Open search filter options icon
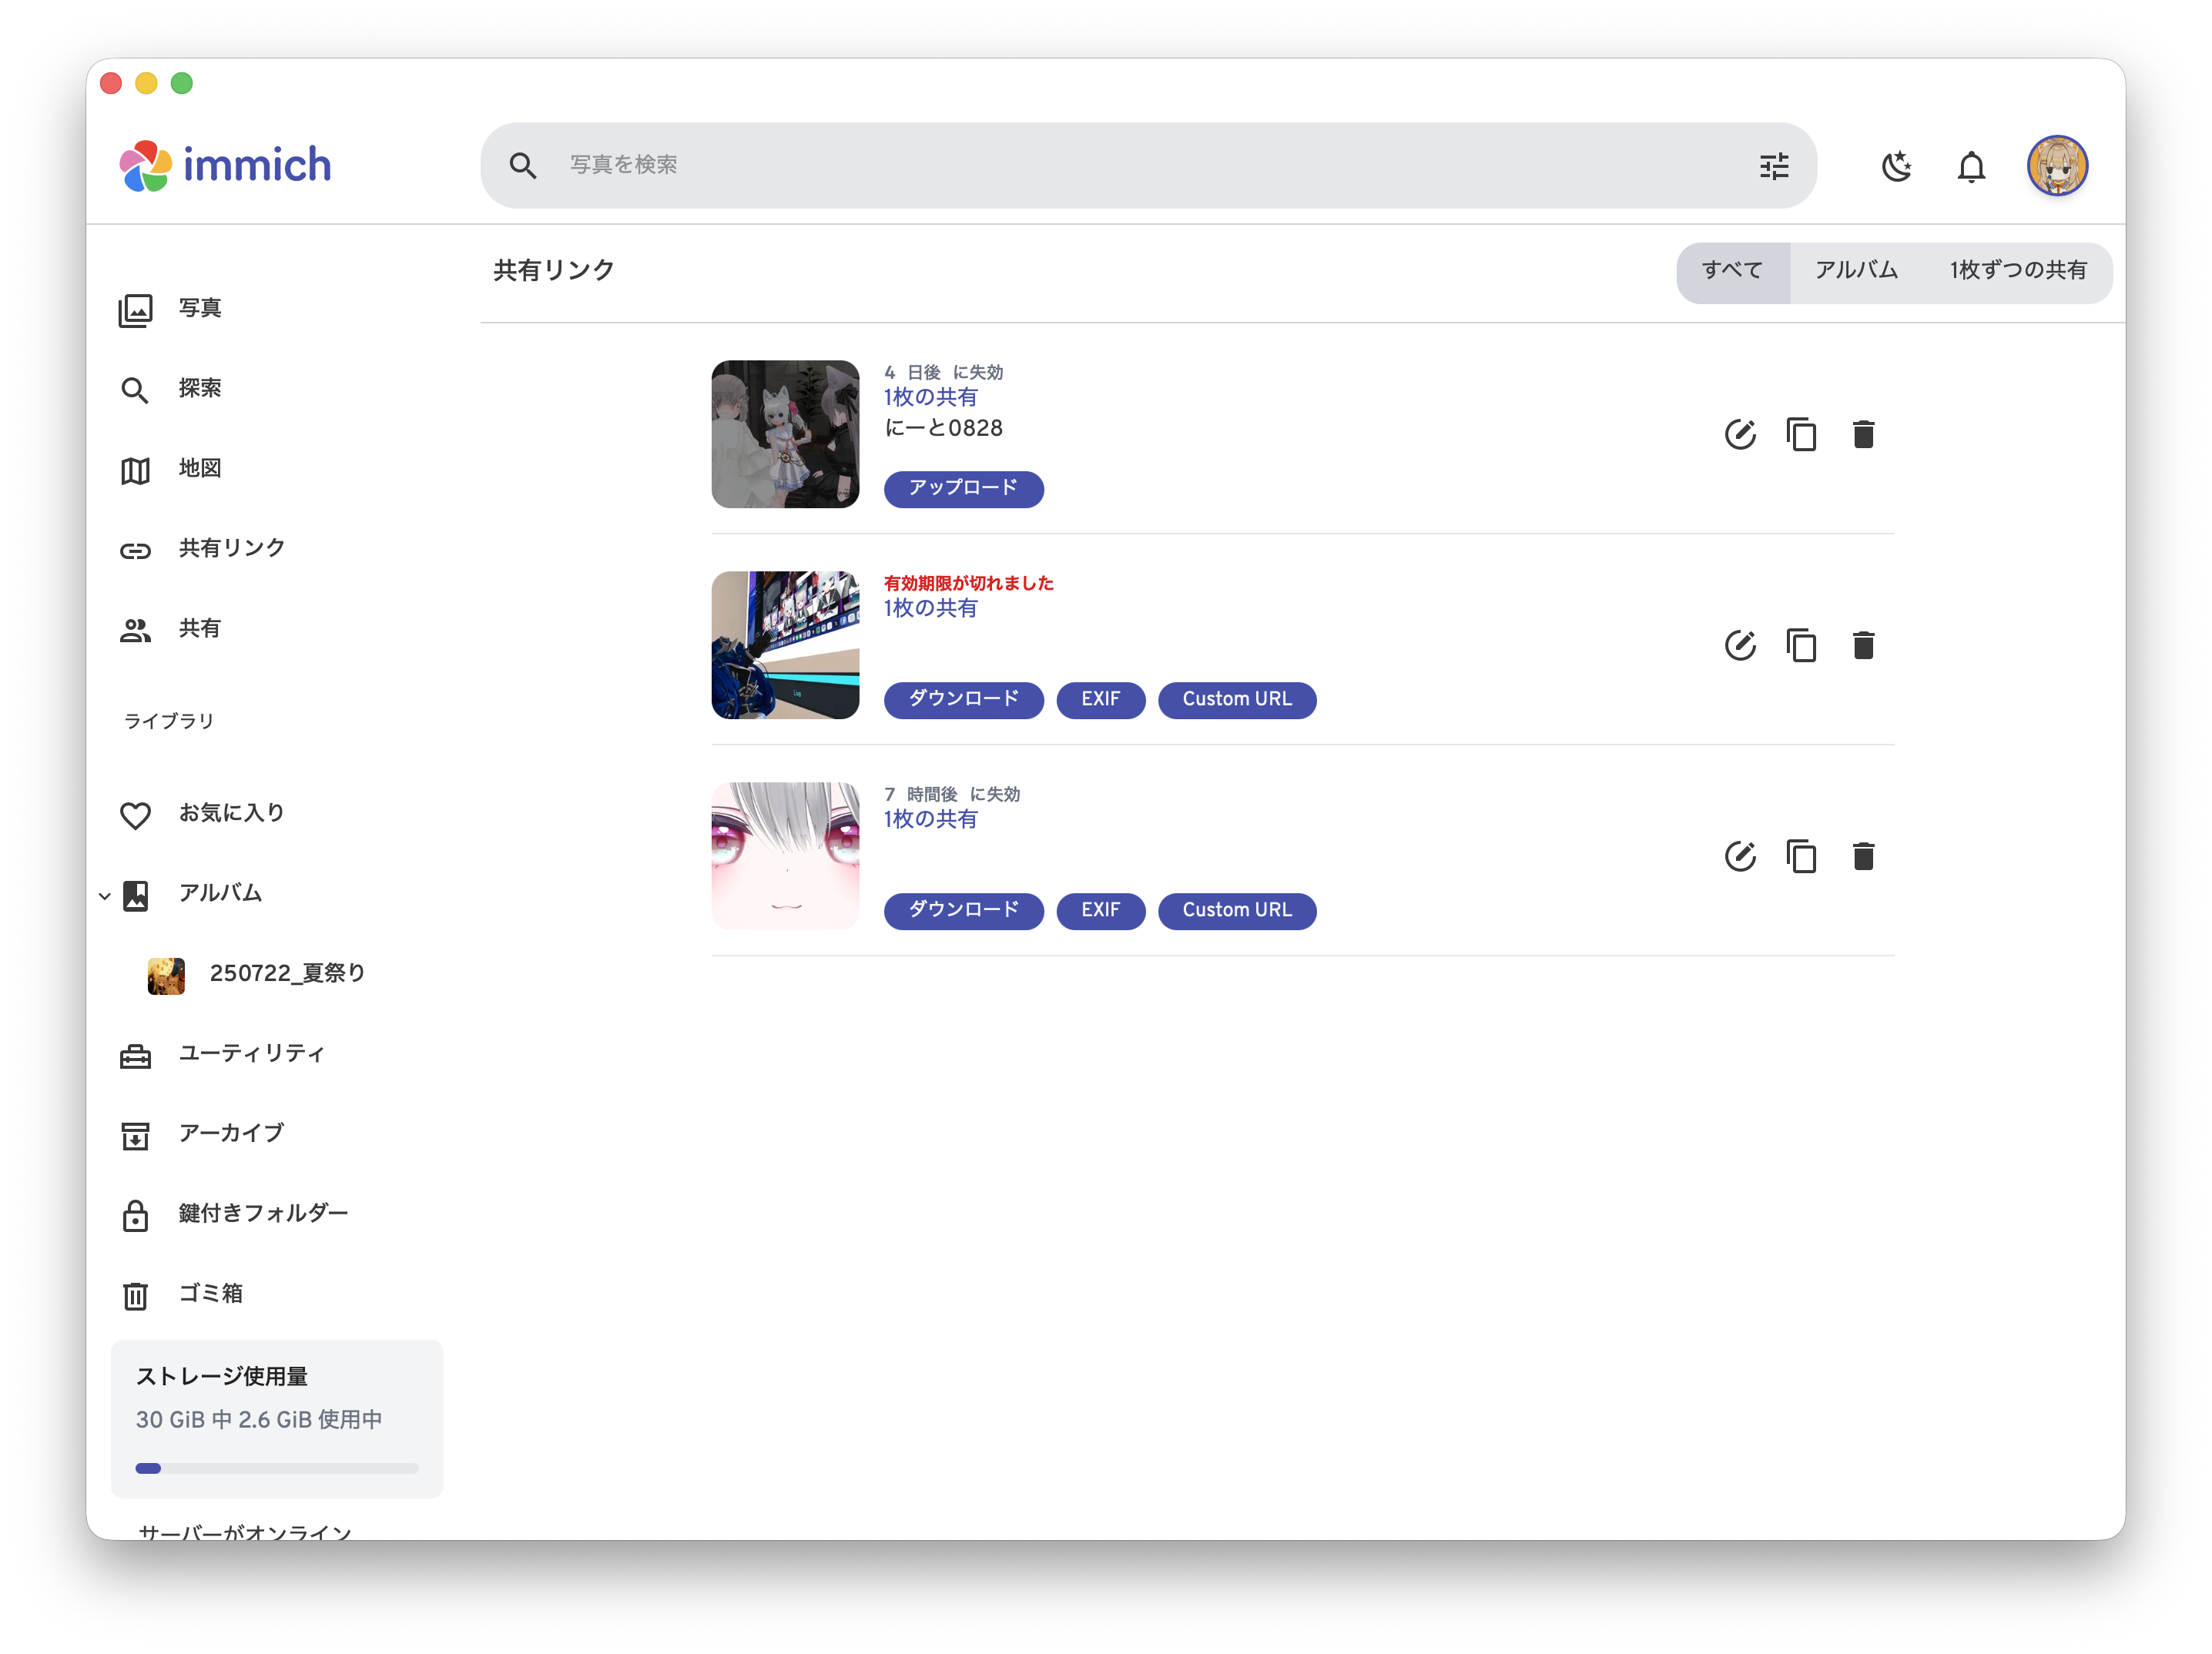This screenshot has height=1654, width=2212. click(1774, 166)
